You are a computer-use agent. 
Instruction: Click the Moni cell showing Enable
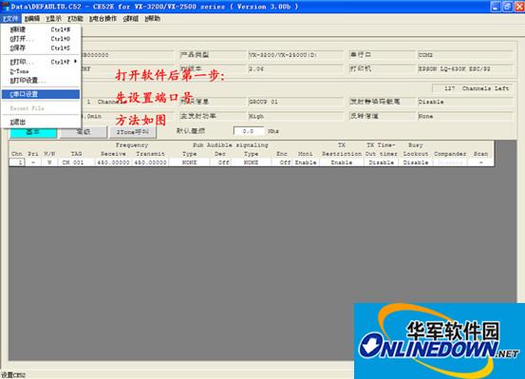click(306, 162)
